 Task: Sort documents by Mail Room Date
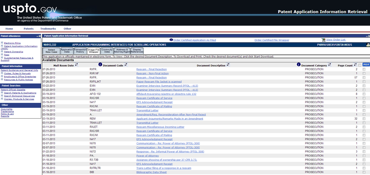click(76, 65)
